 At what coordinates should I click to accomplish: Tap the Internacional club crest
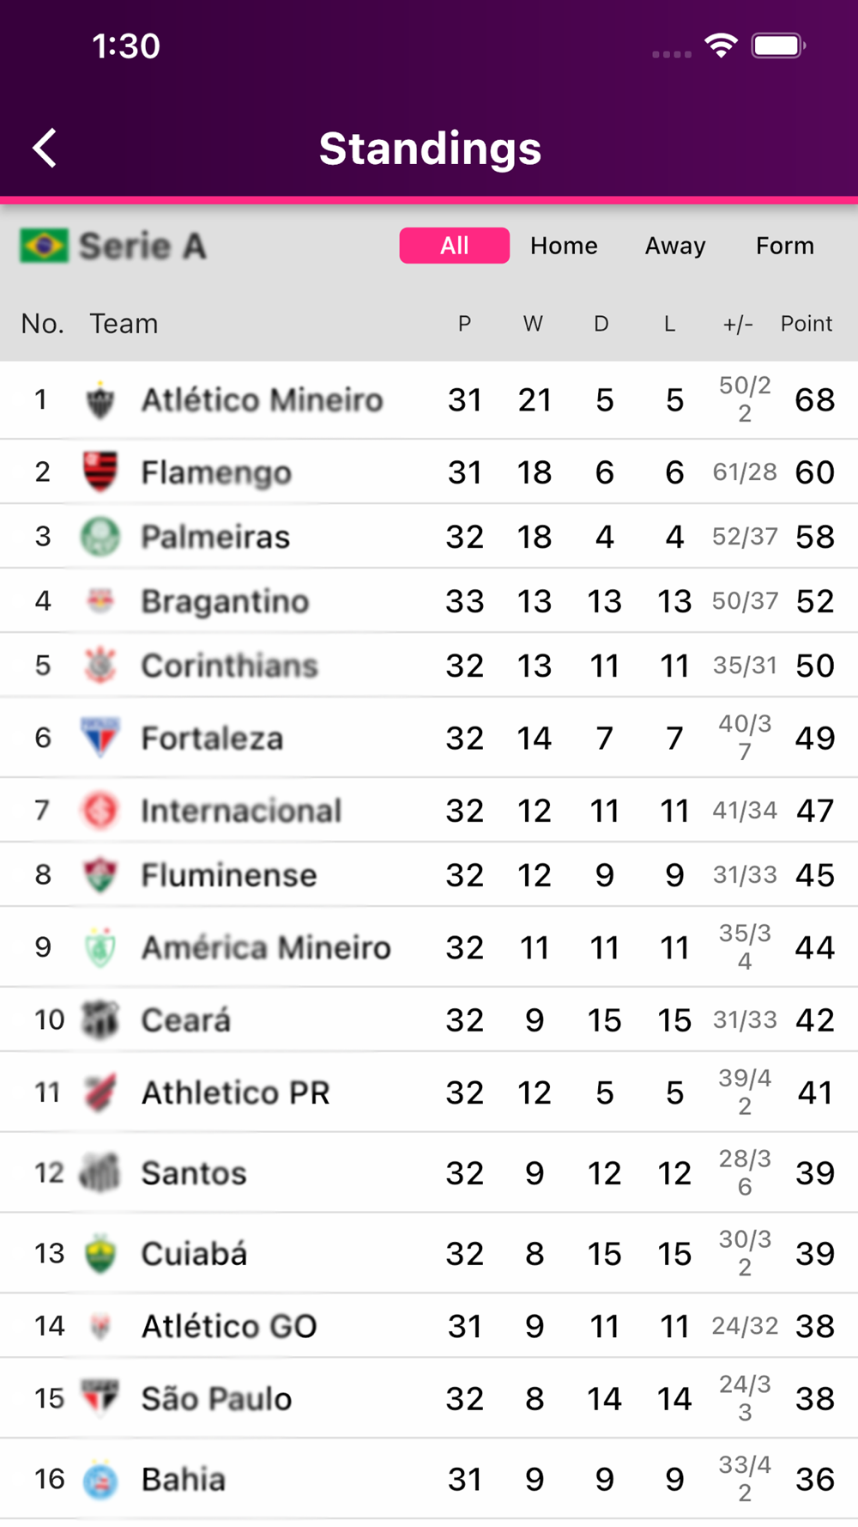point(100,810)
